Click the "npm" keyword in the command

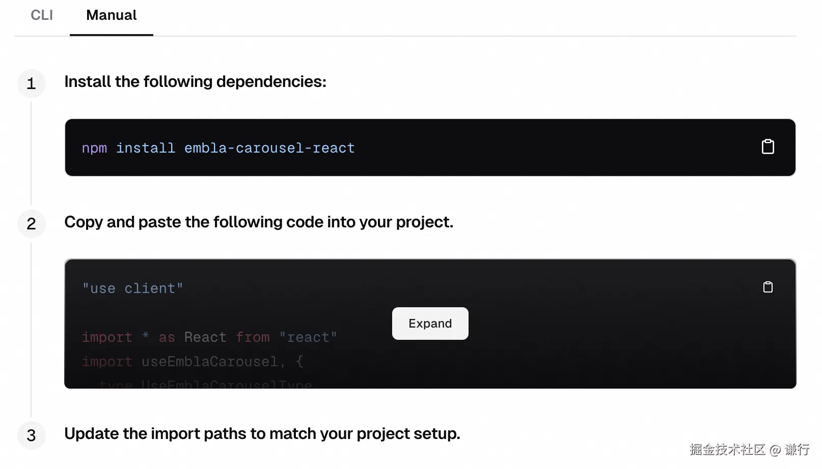point(94,148)
